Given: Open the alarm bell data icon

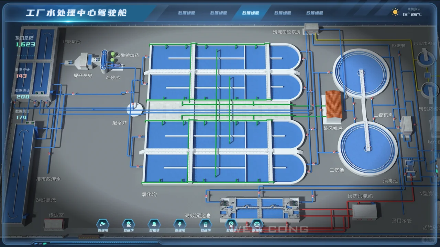Looking at the screenshot, I should pos(154,224).
